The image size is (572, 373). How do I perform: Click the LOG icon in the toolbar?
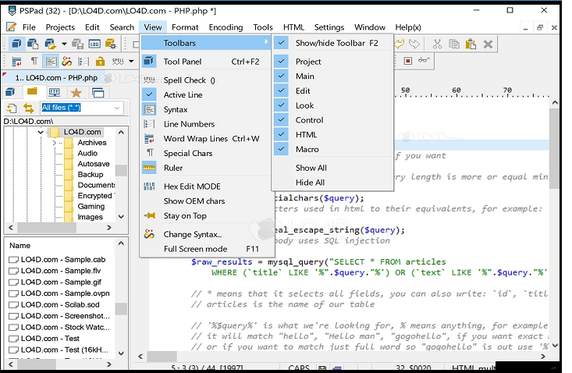pyautogui.click(x=95, y=44)
